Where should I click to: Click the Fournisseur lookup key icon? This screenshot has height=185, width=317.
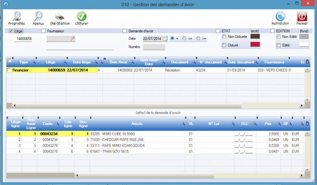pyautogui.click(x=72, y=39)
